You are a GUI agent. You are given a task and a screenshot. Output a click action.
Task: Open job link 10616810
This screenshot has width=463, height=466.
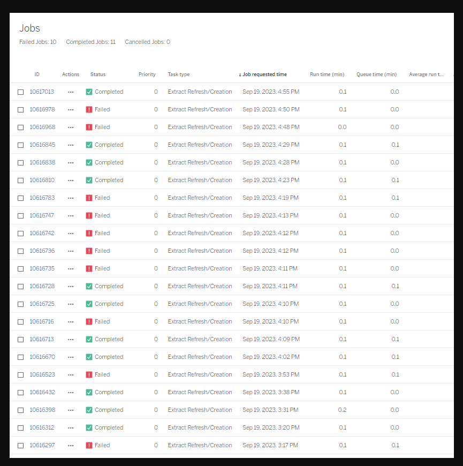pos(42,180)
